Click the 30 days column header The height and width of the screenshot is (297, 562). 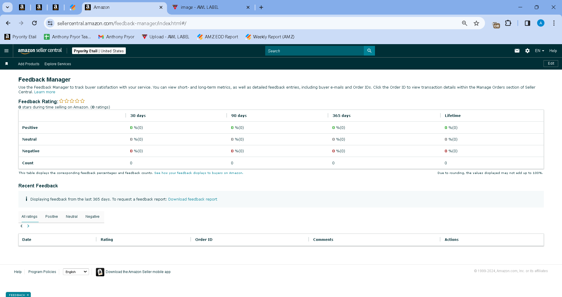138,116
